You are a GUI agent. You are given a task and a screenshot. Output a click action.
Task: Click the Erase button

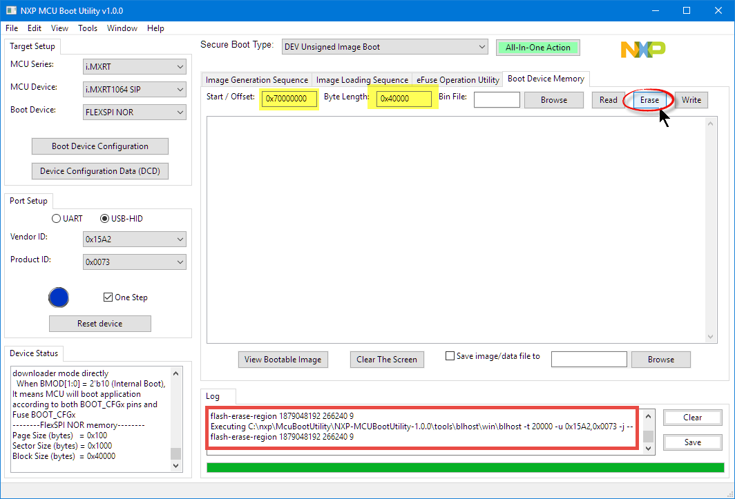coord(649,100)
